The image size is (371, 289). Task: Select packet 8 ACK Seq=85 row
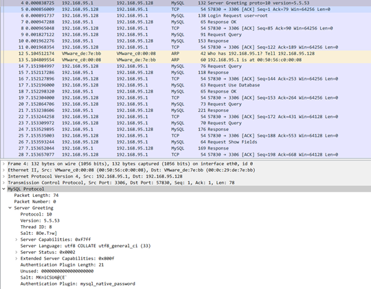point(185,28)
